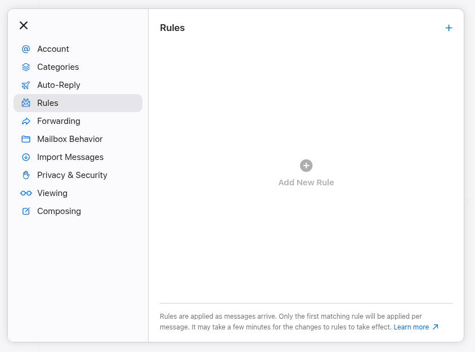Select Privacy & Security section

78,175
